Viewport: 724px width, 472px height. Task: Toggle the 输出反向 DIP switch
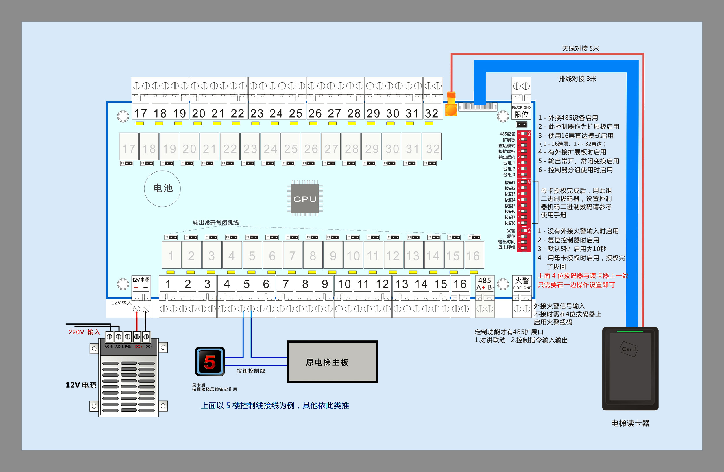point(524,157)
